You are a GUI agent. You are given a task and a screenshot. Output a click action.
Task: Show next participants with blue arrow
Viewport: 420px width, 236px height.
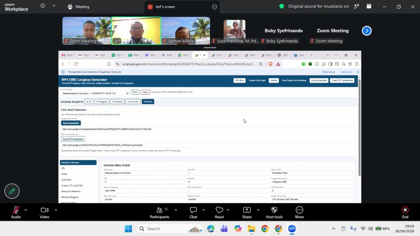pos(367,31)
